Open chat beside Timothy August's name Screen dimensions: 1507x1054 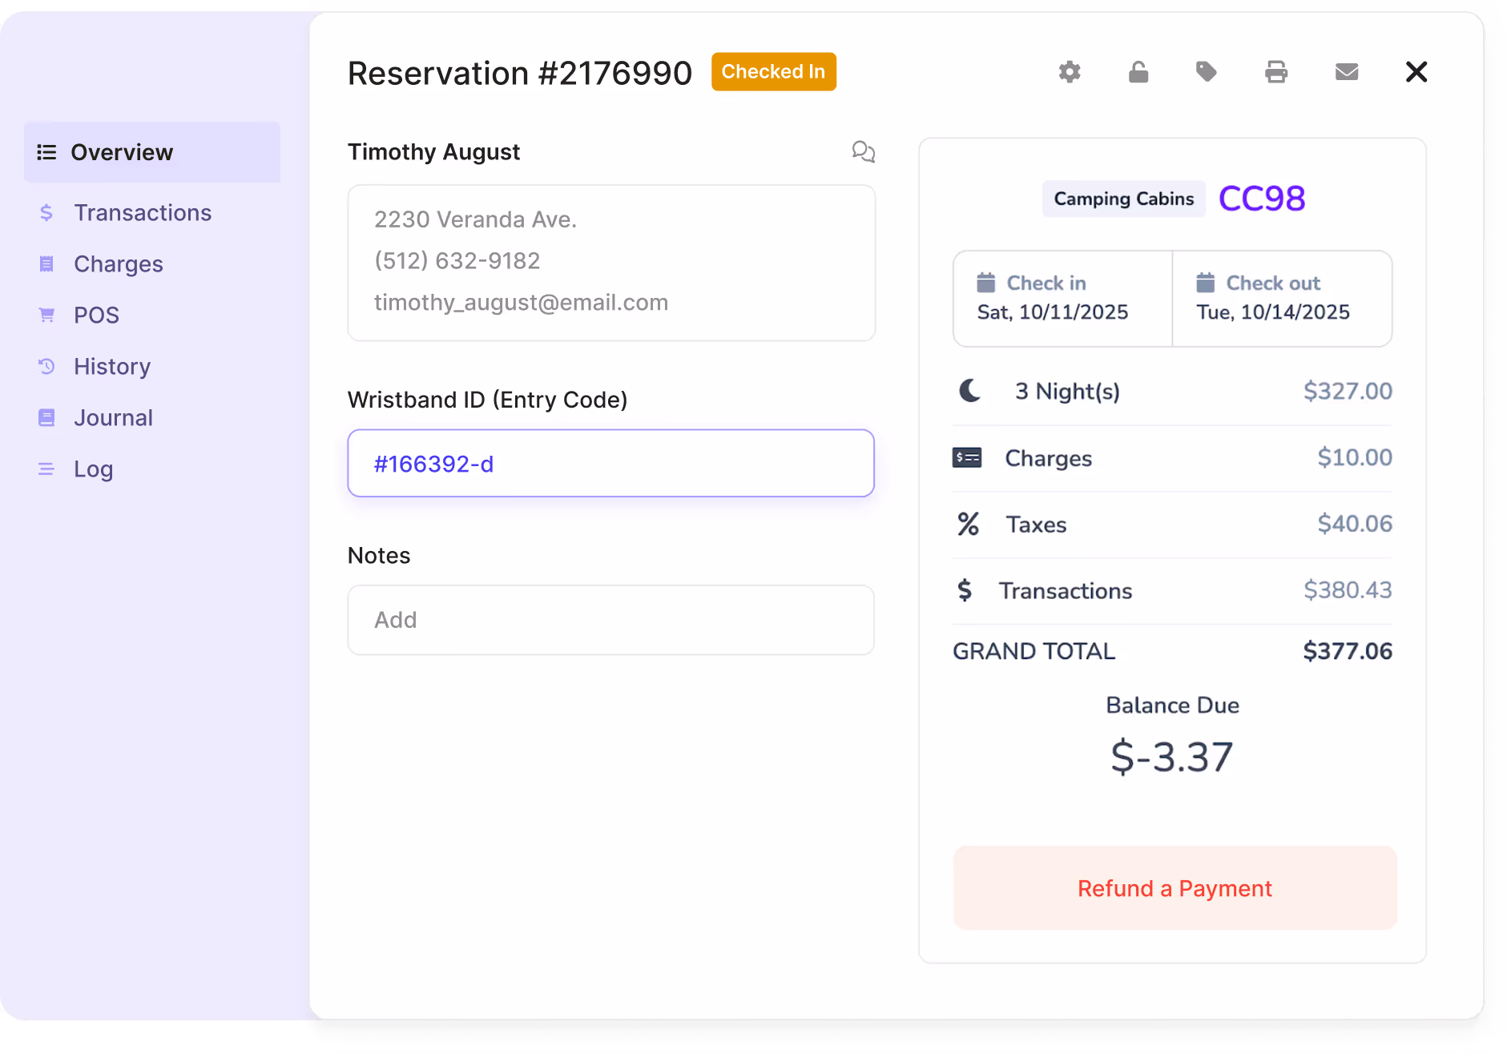[863, 151]
